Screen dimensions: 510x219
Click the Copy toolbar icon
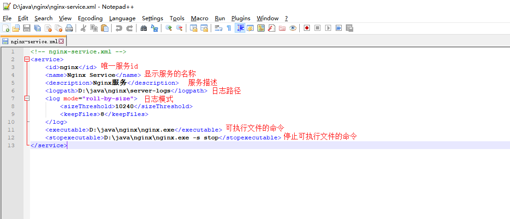[x=94, y=28]
